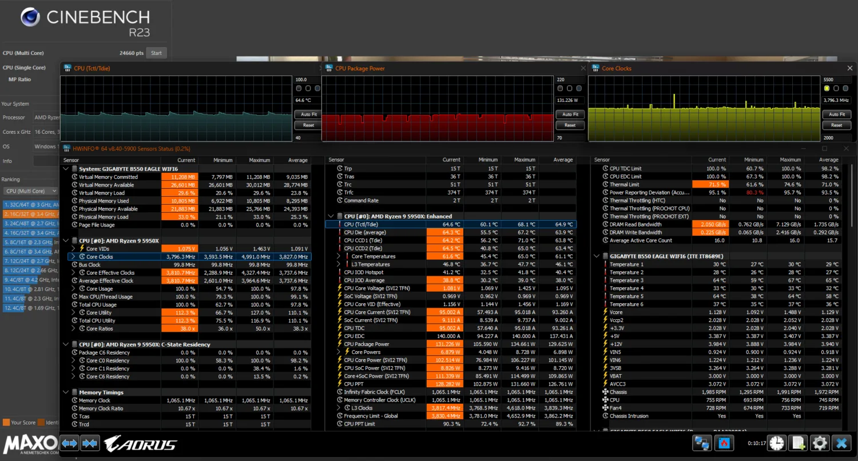The height and width of the screenshot is (461, 858).
Task: Collapse the System: GIGABYTE B550 EAGLE WIFI6 group
Action: pos(66,169)
